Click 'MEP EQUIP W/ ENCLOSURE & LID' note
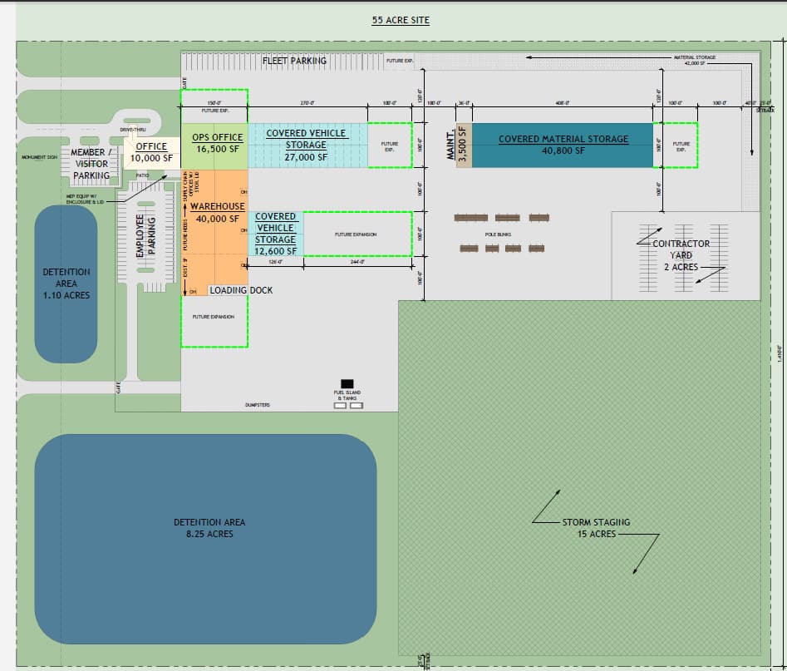 coord(86,199)
